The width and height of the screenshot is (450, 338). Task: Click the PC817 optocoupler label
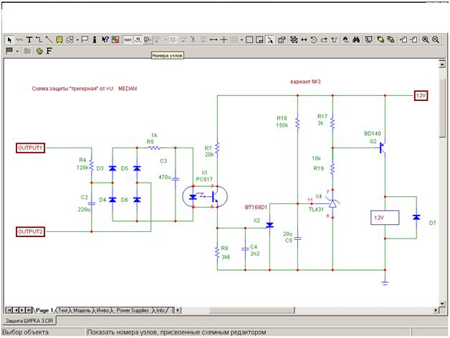tap(204, 179)
